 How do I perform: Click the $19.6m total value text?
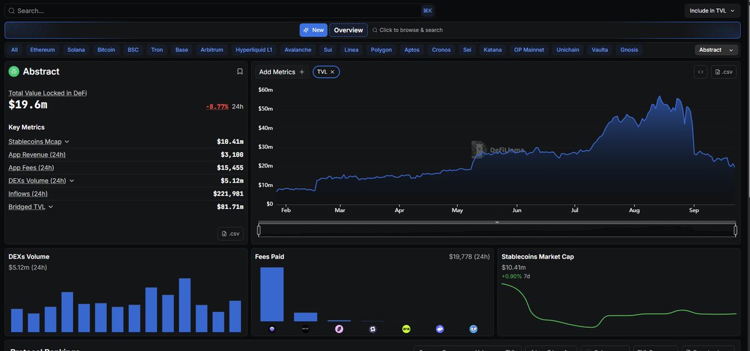click(27, 104)
